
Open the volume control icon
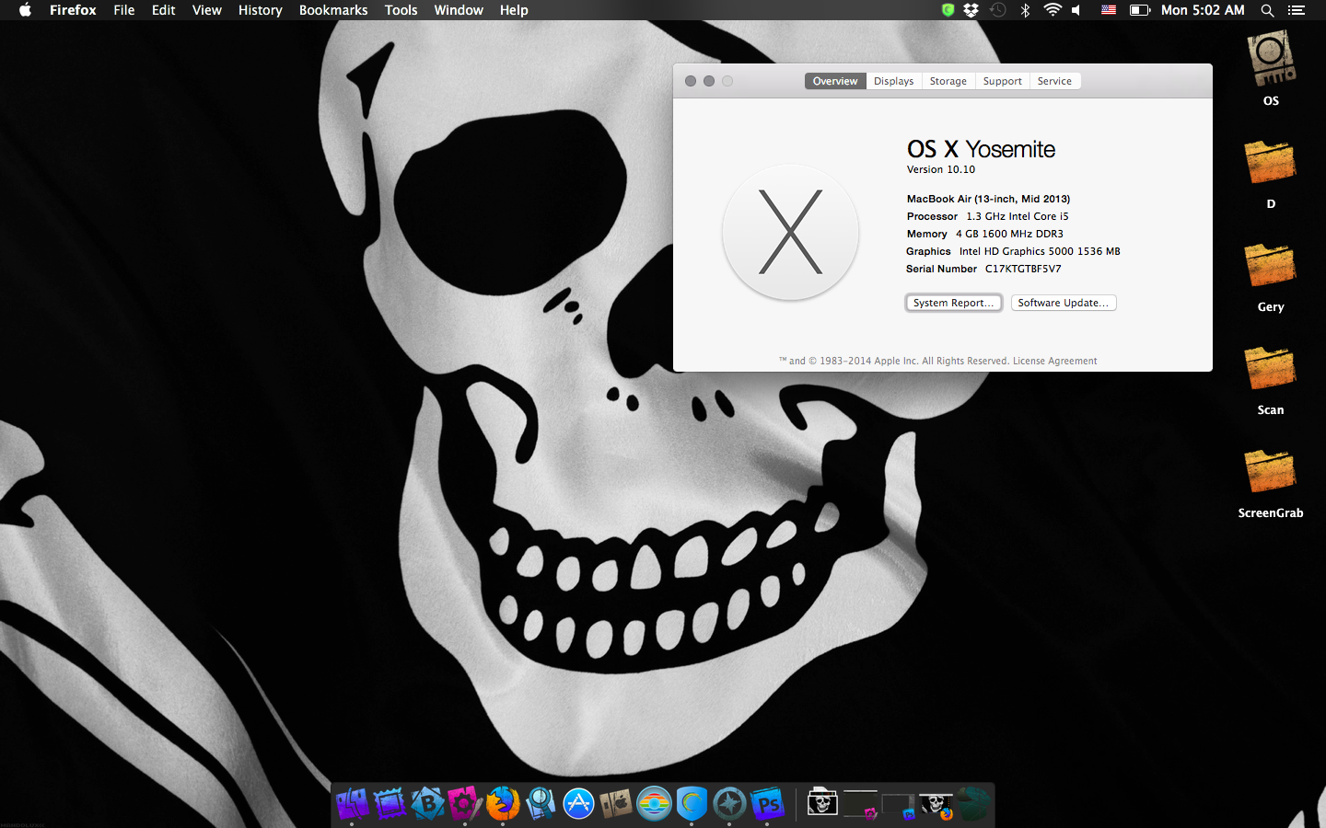point(1076,10)
